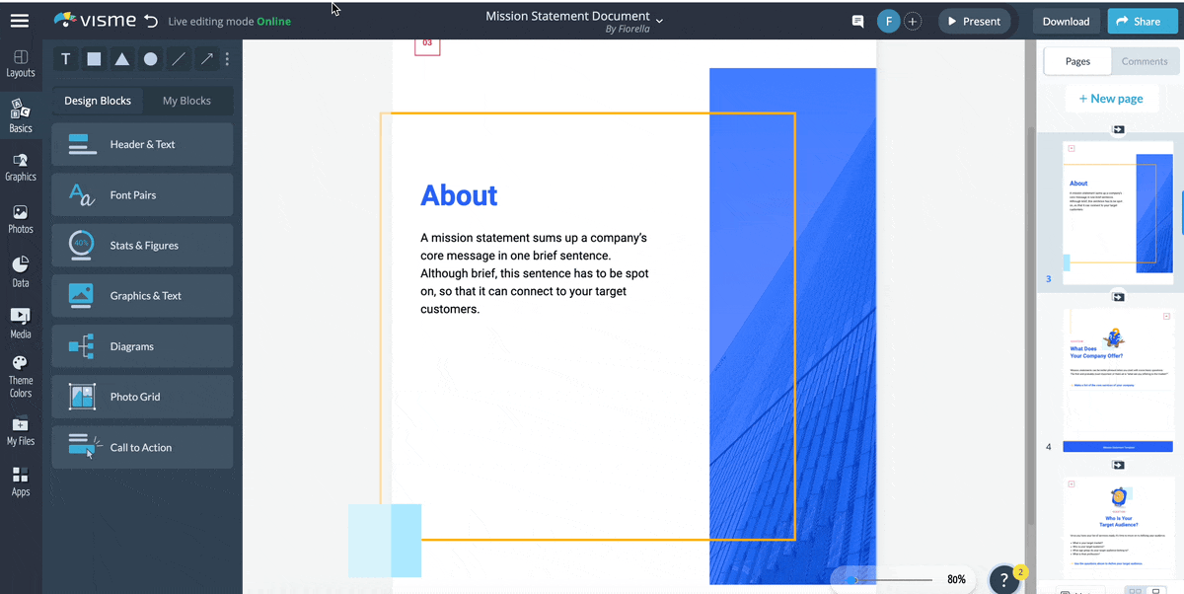Image resolution: width=1184 pixels, height=594 pixels.
Task: Insert a circle shape from the toolbar
Action: tap(150, 59)
